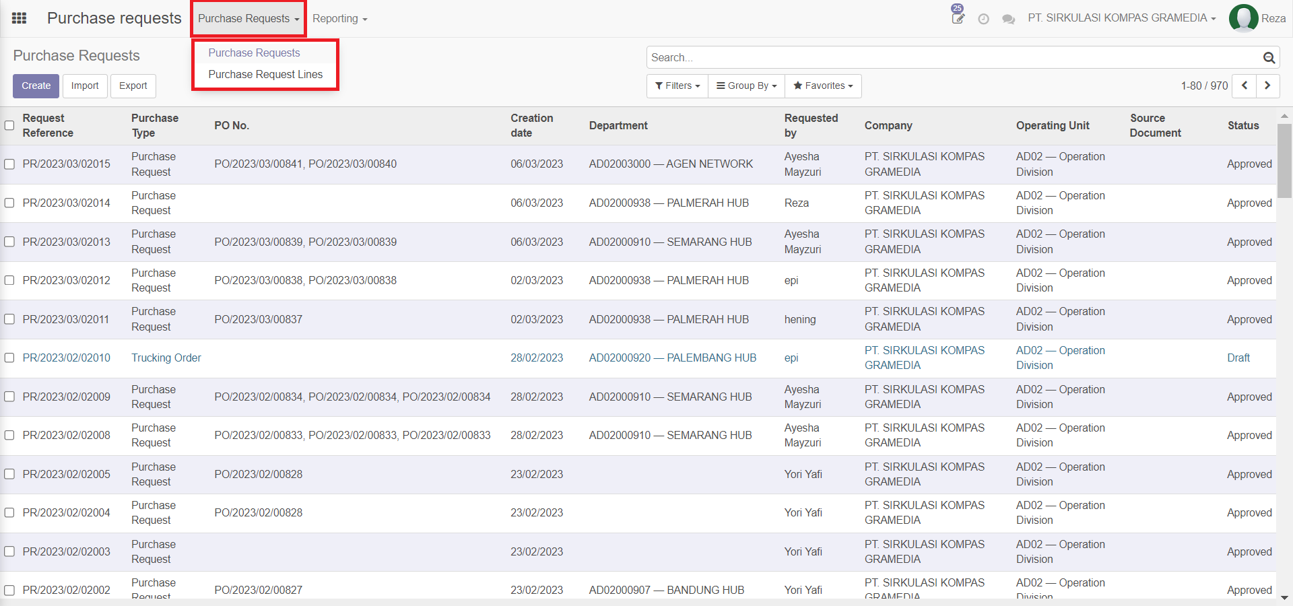Go to previous page arrow
This screenshot has height=606, width=1293.
point(1245,86)
